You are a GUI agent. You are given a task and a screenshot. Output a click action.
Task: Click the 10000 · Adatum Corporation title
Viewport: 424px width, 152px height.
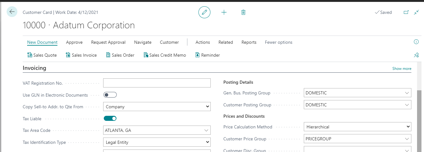79,25
